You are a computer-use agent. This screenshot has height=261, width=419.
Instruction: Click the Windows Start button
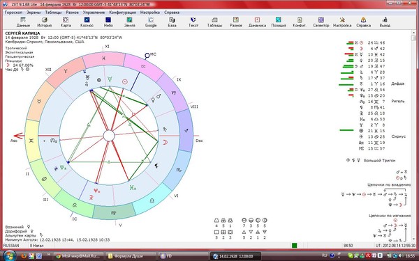click(8, 256)
